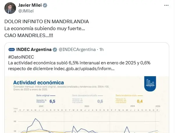Click the 1h timestamp of quoted tweet
The width and height of the screenshot is (175, 133).
pyautogui.click(x=101, y=50)
